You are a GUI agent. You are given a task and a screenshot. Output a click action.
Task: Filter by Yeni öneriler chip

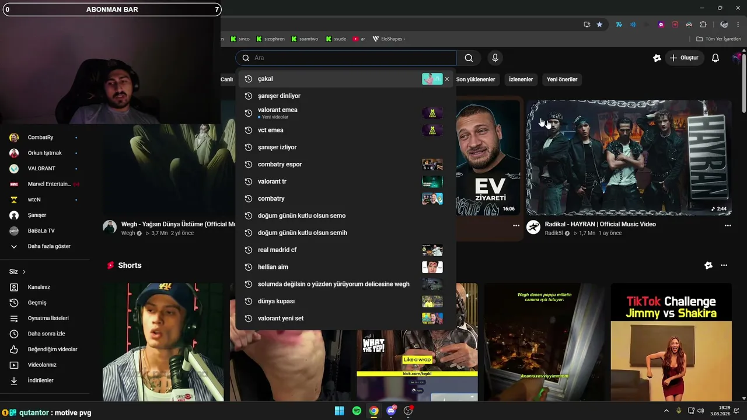pyautogui.click(x=562, y=79)
